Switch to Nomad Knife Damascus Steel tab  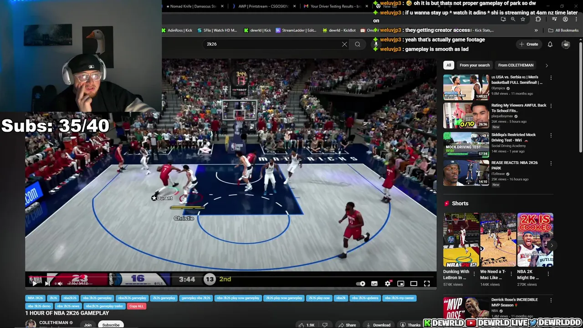pyautogui.click(x=191, y=6)
